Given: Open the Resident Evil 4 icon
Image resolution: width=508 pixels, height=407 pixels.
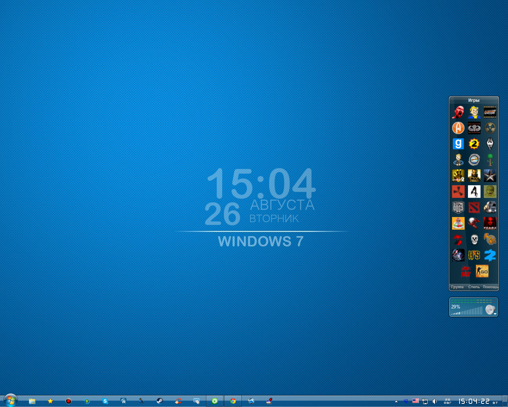Looking at the screenshot, I should (474, 192).
